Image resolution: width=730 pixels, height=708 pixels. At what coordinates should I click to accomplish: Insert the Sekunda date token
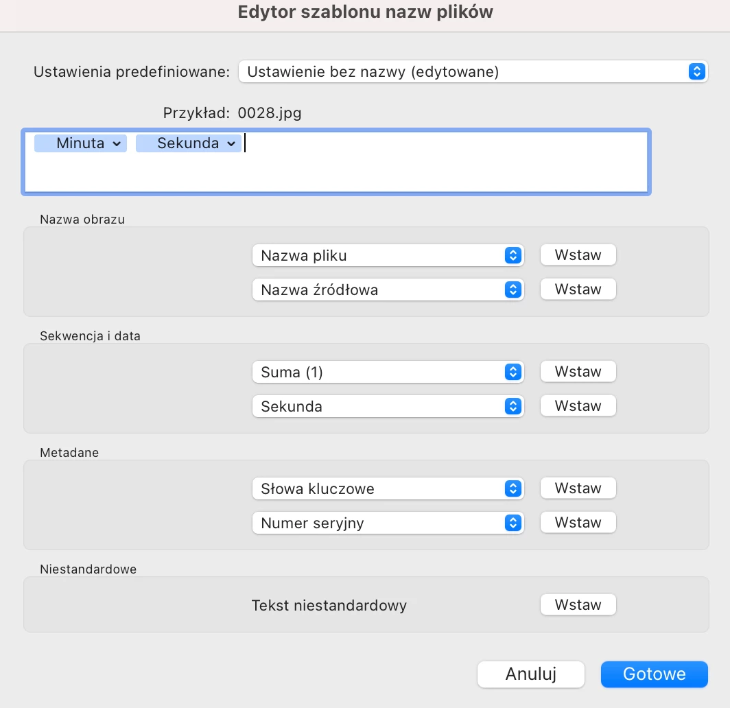(x=578, y=406)
